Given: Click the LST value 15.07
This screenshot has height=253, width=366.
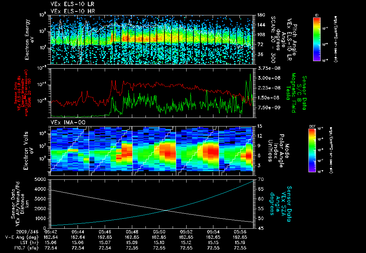Looking at the screenshot, I should (x=105, y=243).
